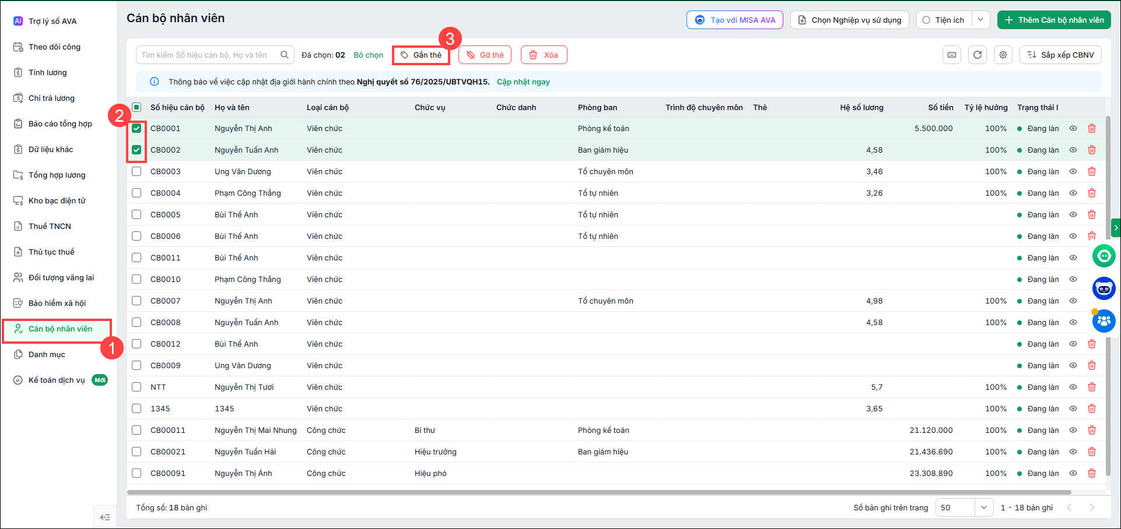
Task: Click the info icon in notification banner
Action: pyautogui.click(x=155, y=82)
